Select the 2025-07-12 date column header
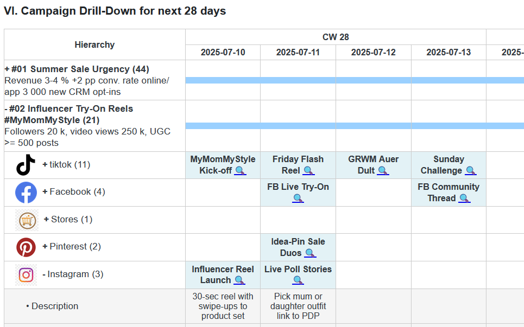Viewport: 524px width, 327px height. (373, 52)
